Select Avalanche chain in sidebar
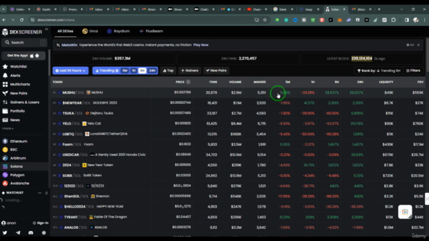Screen dimensions: 429x241 [15, 183]
